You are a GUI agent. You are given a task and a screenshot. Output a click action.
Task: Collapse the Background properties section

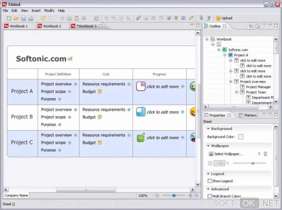tap(208, 129)
